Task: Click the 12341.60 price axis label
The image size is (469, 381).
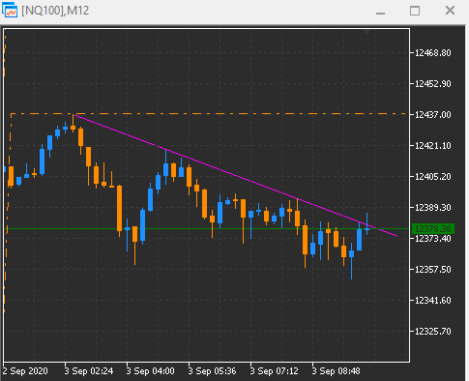Action: 433,301
